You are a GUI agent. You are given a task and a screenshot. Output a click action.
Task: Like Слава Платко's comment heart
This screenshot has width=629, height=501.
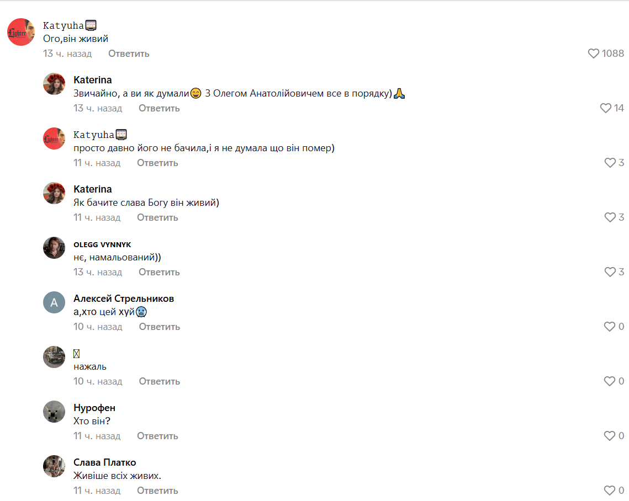[609, 490]
